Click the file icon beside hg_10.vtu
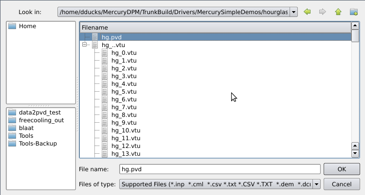The height and width of the screenshot is (195, 365). (x=105, y=130)
